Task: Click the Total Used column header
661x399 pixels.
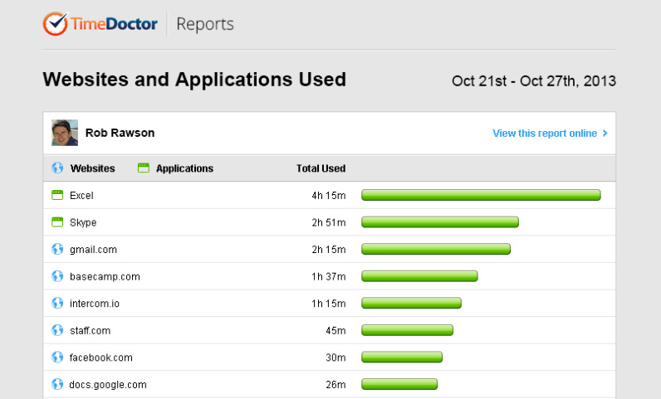Action: pyautogui.click(x=321, y=168)
